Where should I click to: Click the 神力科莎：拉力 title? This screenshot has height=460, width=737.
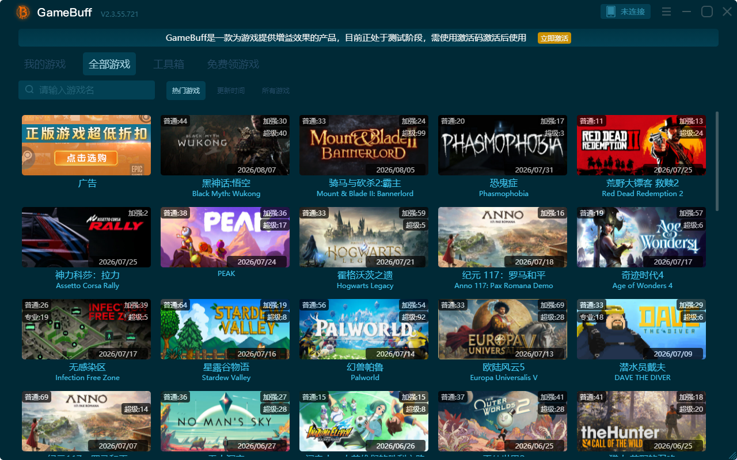pyautogui.click(x=88, y=275)
